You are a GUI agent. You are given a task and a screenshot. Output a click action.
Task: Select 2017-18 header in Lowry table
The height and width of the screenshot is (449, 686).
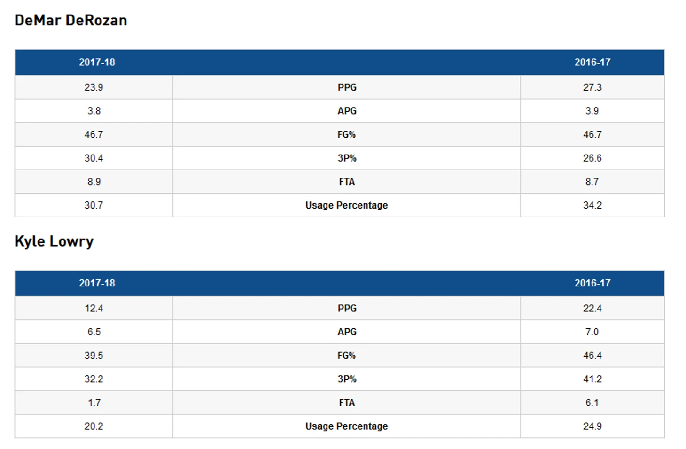pyautogui.click(x=97, y=283)
